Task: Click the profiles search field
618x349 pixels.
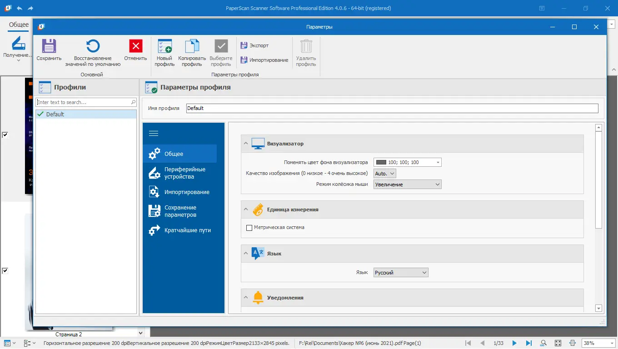Action: tap(83, 102)
